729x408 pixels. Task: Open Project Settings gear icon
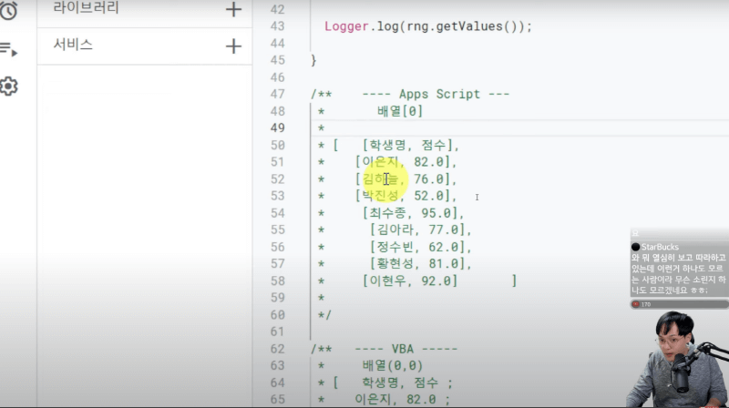(x=9, y=87)
